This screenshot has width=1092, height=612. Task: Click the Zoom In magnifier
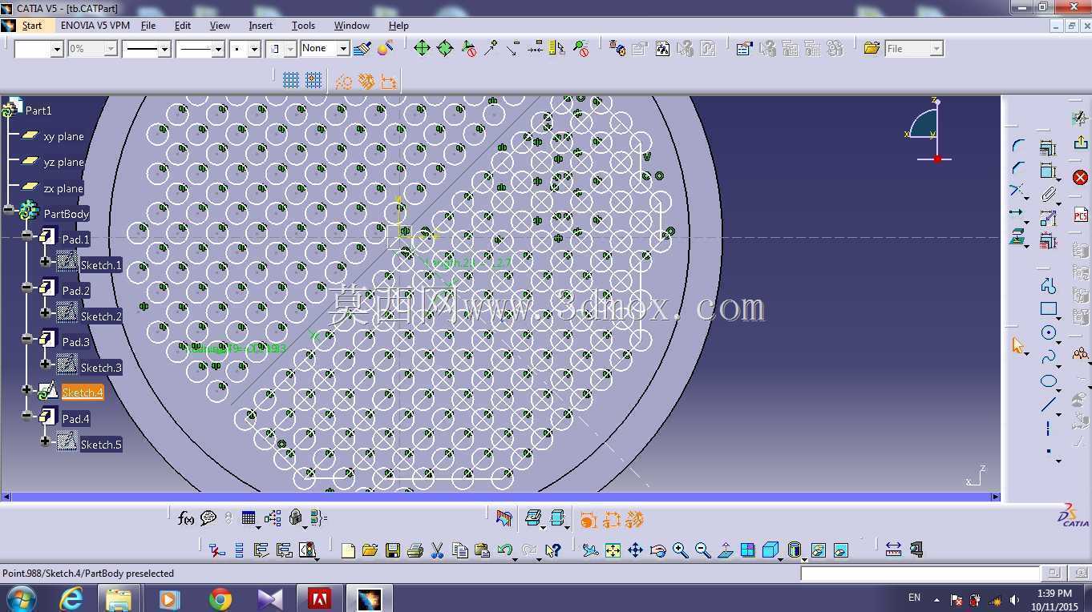coord(680,550)
